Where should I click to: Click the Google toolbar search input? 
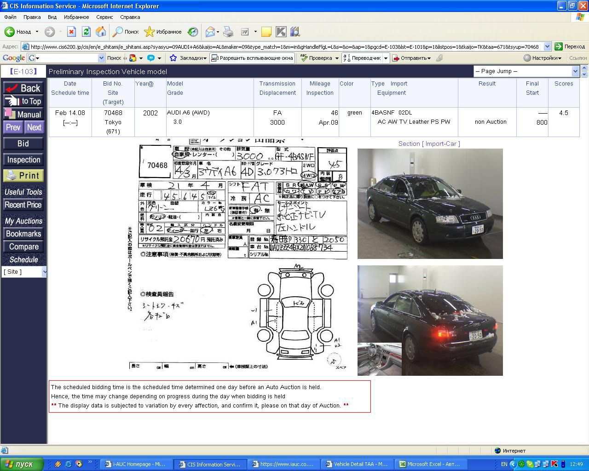coord(66,58)
